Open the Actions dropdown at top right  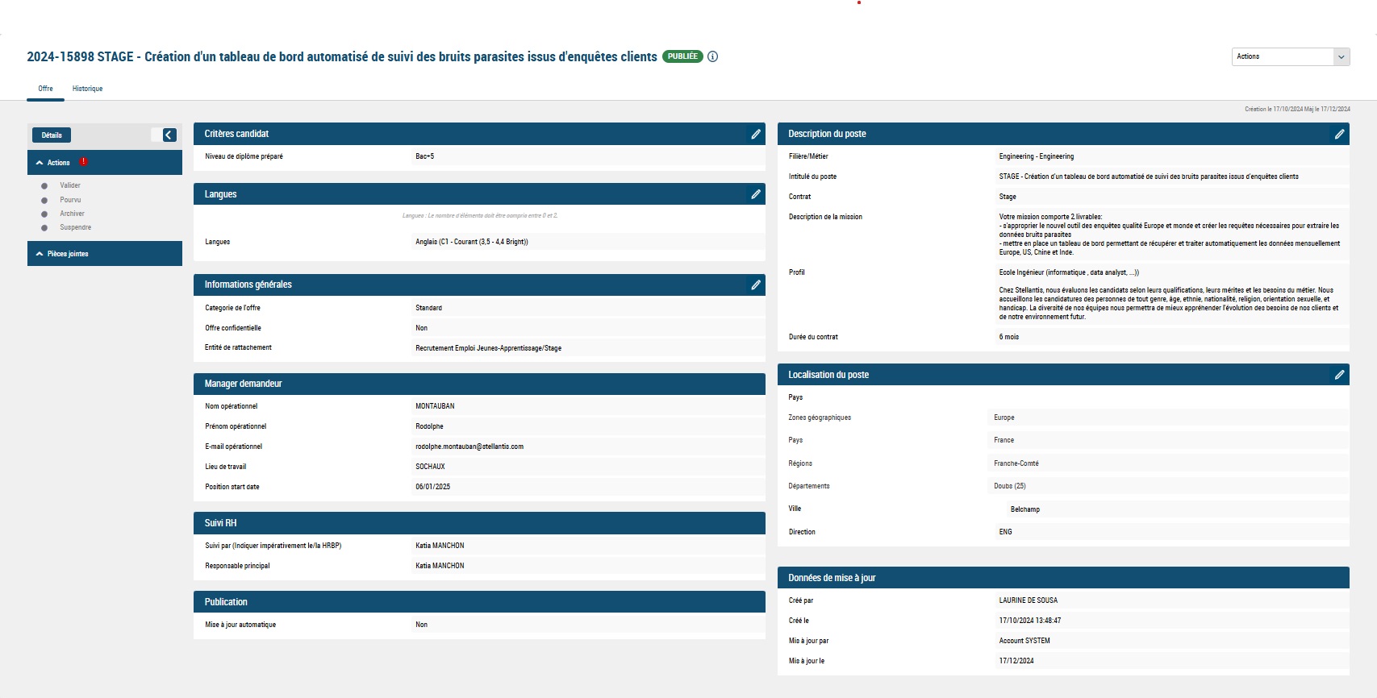(1291, 56)
